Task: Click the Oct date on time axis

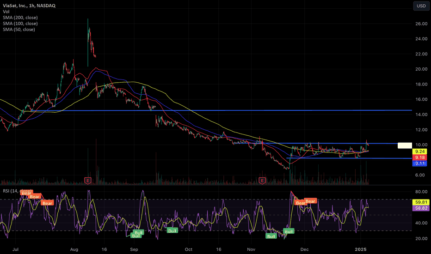Action: (189, 249)
